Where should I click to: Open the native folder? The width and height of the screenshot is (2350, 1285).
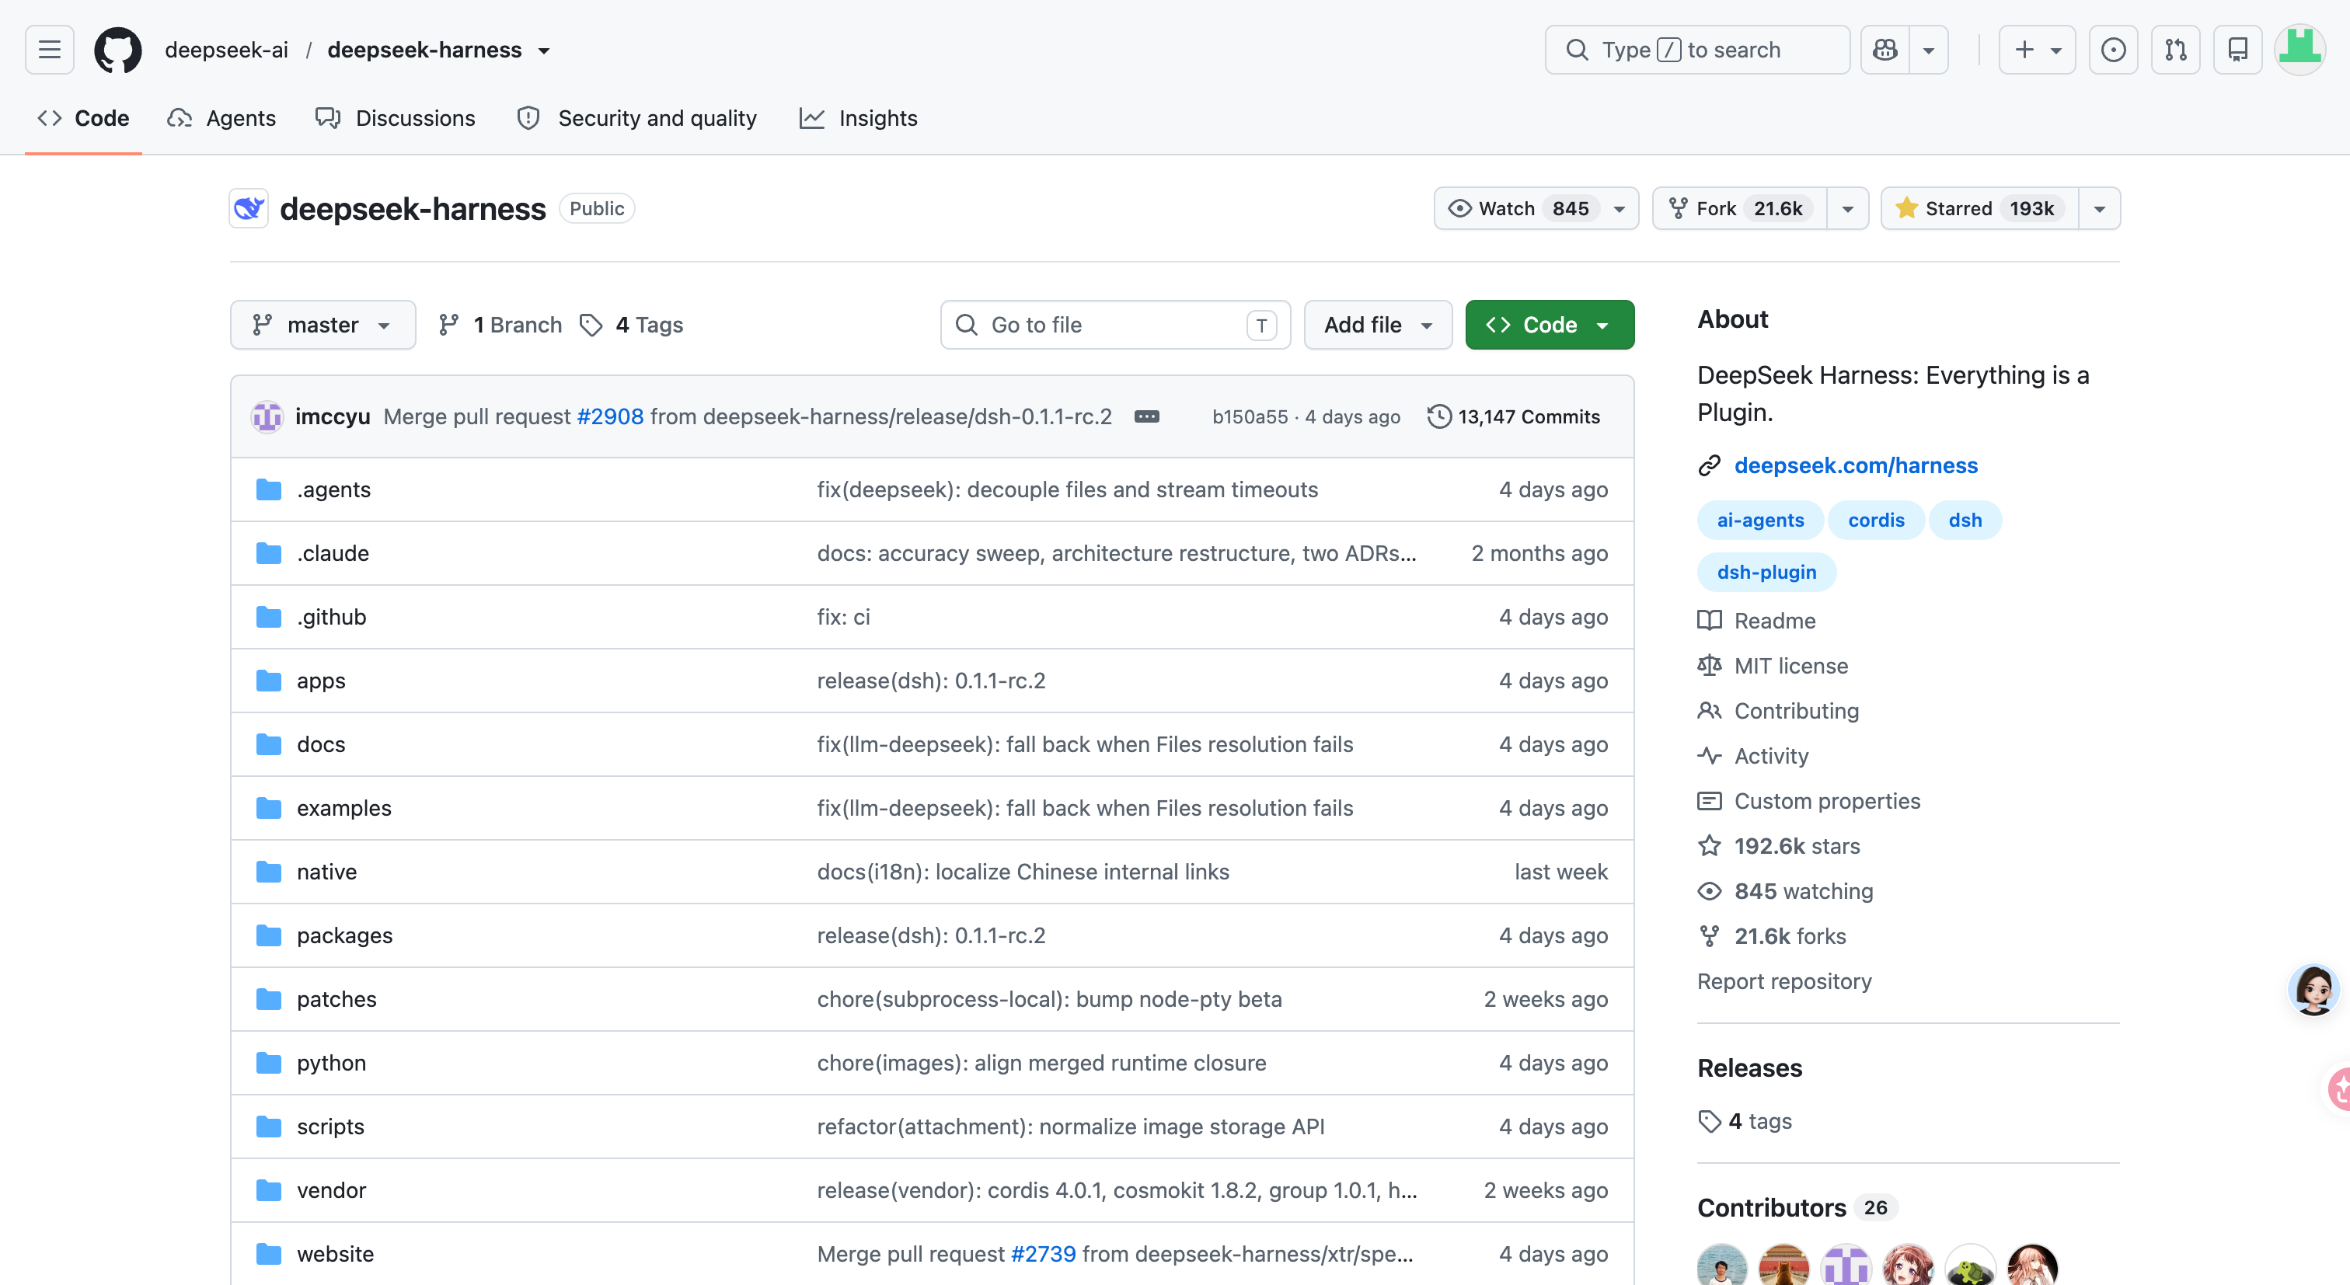click(326, 872)
